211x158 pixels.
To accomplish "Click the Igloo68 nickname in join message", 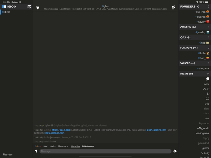I will 49,126.
